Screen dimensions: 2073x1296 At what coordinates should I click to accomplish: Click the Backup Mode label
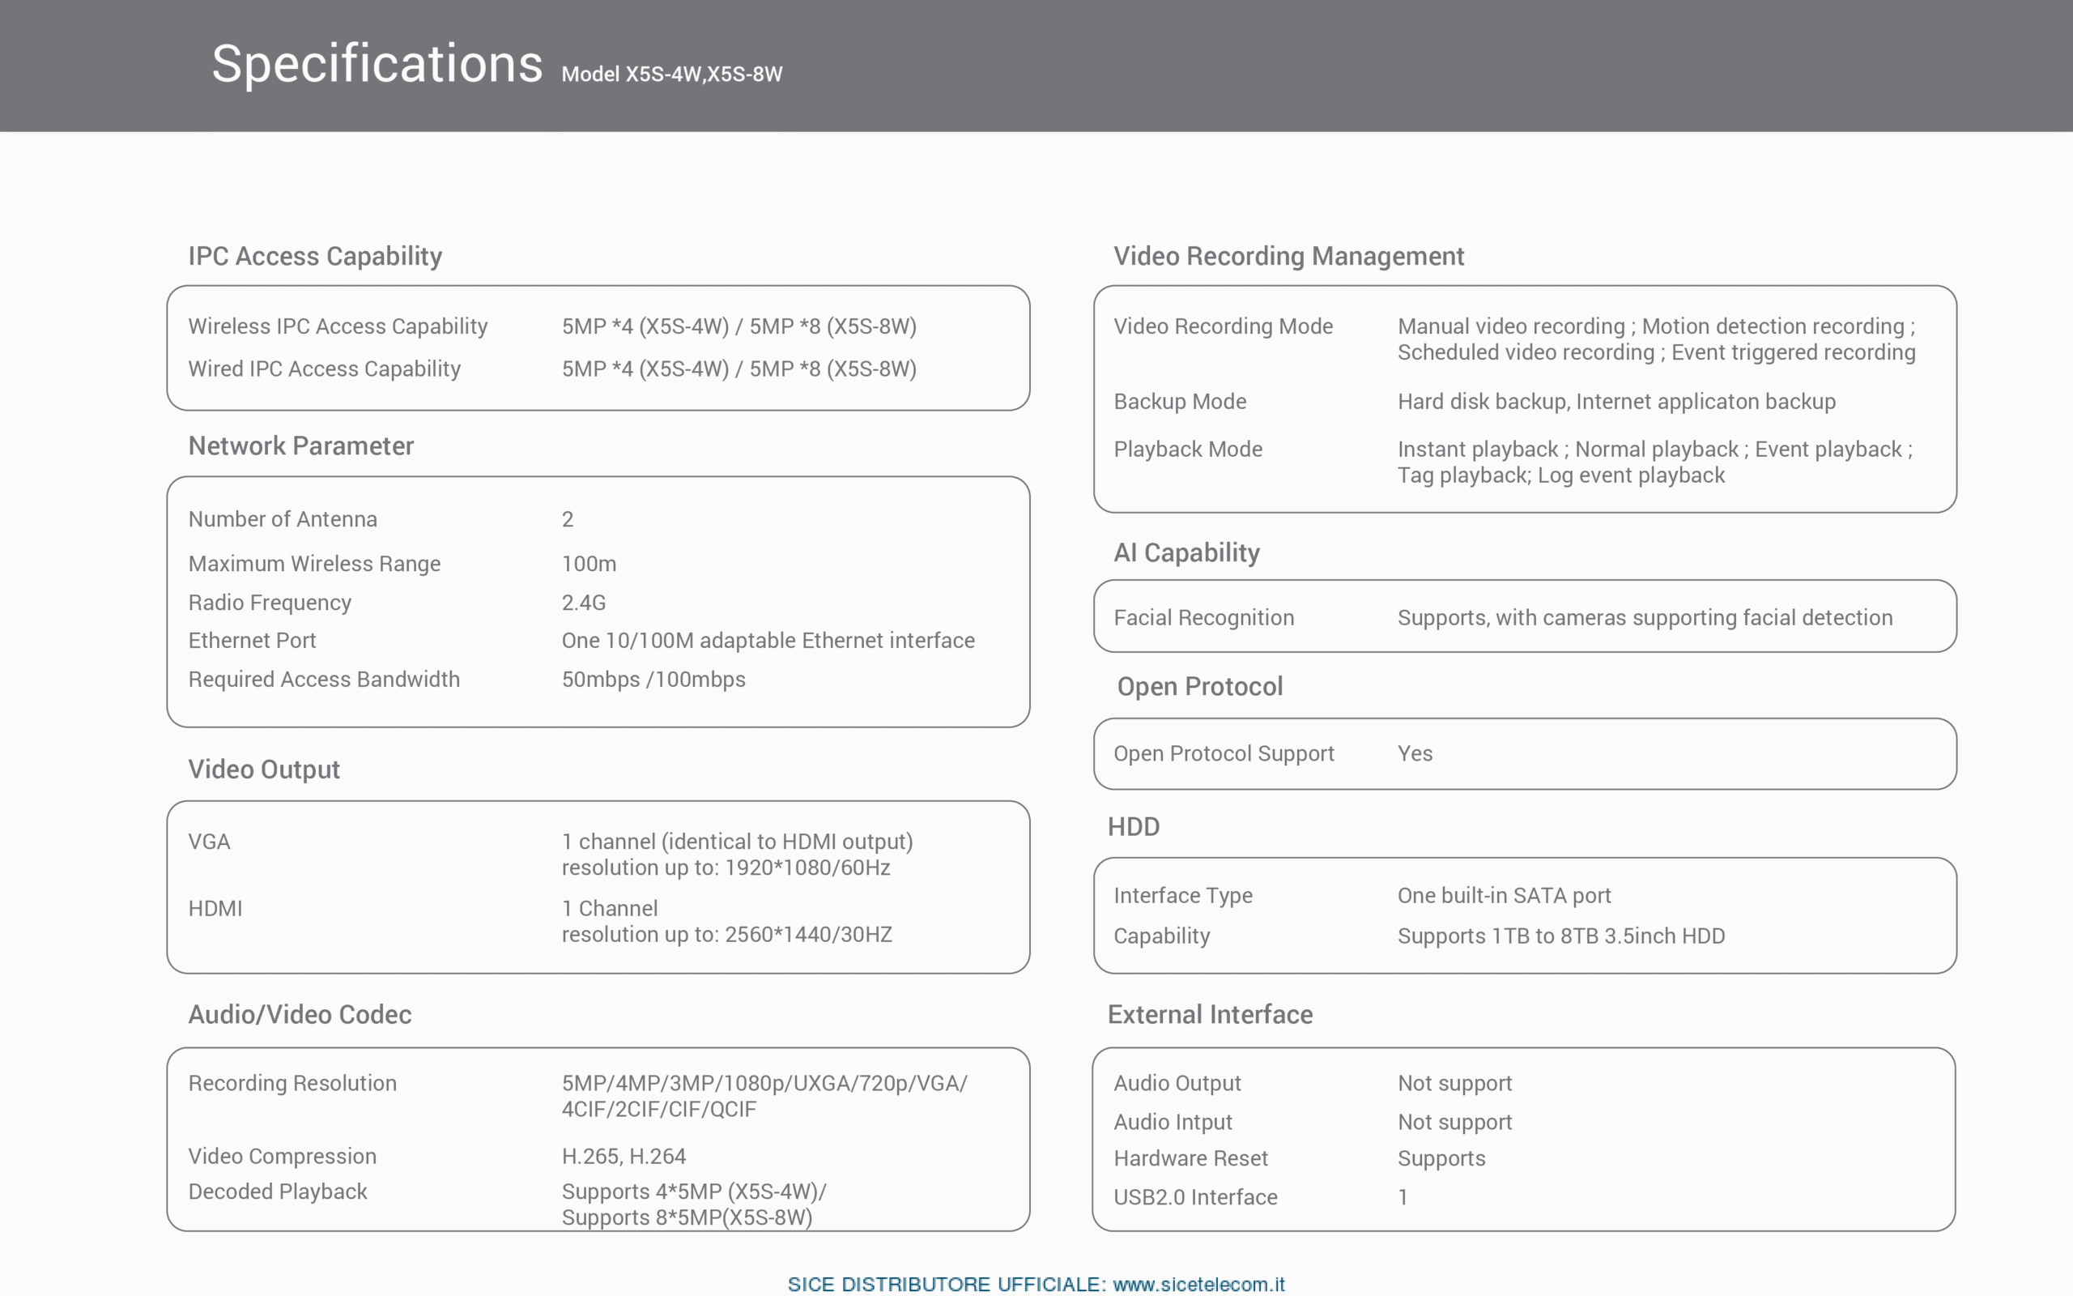pyautogui.click(x=1180, y=401)
